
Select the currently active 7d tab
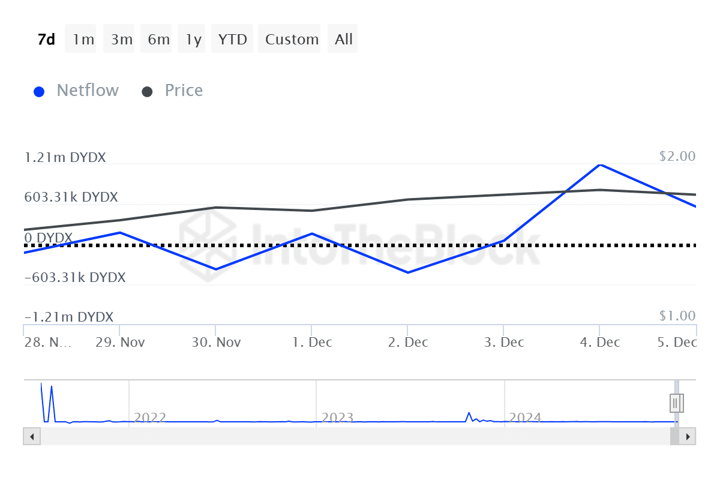point(46,38)
